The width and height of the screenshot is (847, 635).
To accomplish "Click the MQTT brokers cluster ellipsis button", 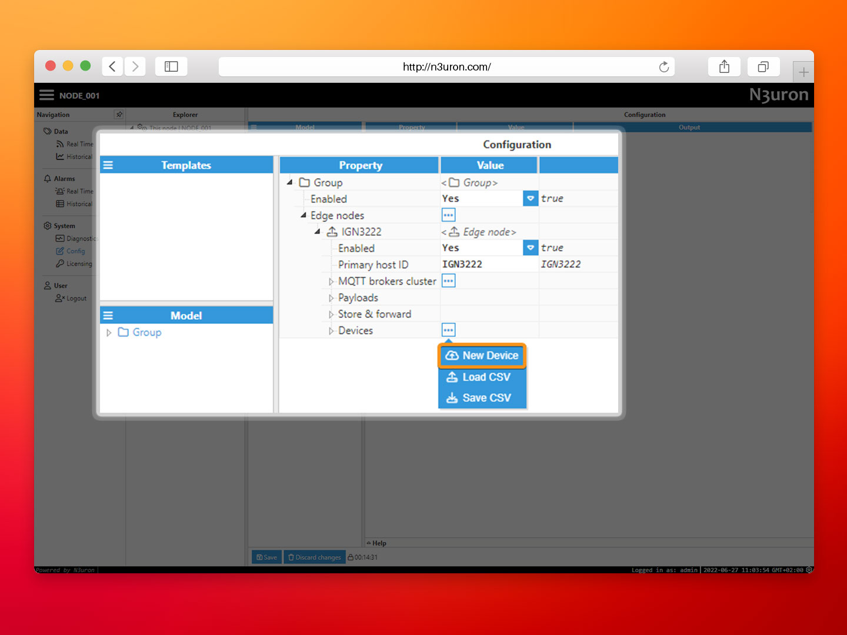I will click(448, 281).
